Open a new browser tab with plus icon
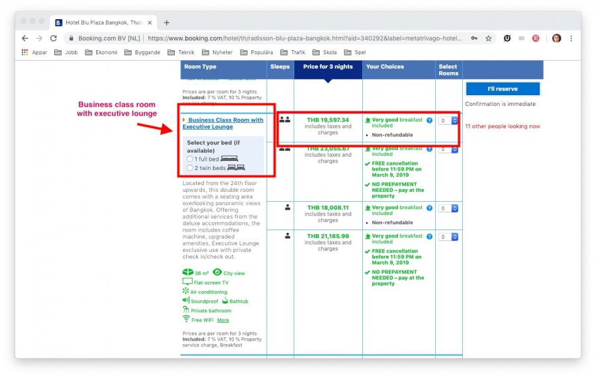This screenshot has width=596, height=377. pos(167,22)
